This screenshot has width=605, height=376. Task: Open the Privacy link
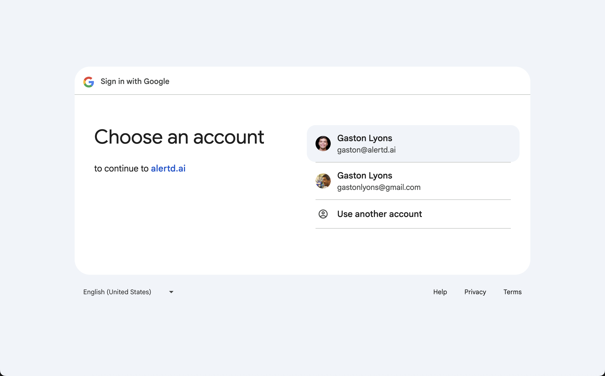pyautogui.click(x=475, y=292)
